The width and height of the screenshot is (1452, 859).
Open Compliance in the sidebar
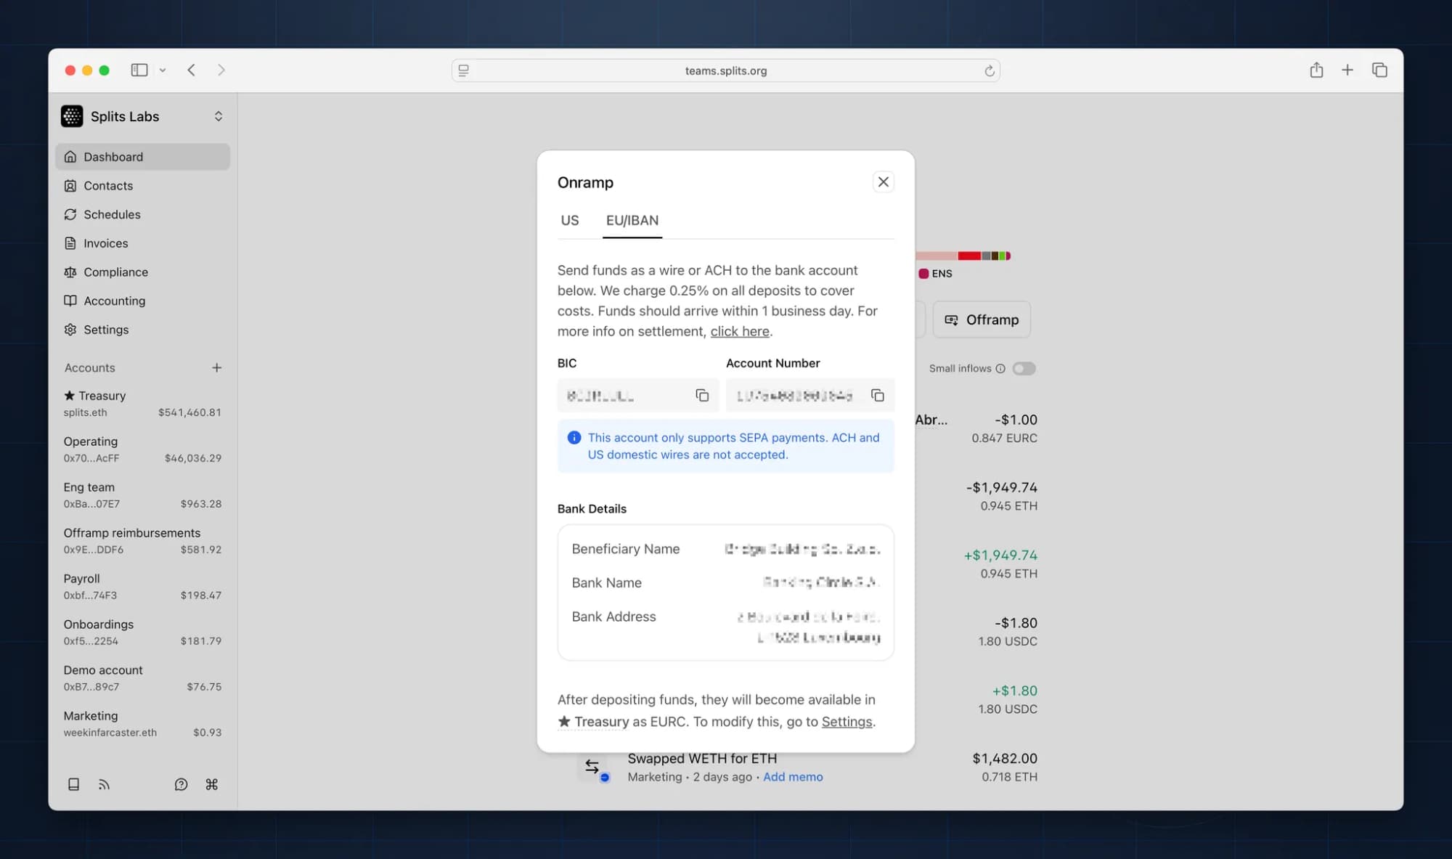pyautogui.click(x=115, y=272)
